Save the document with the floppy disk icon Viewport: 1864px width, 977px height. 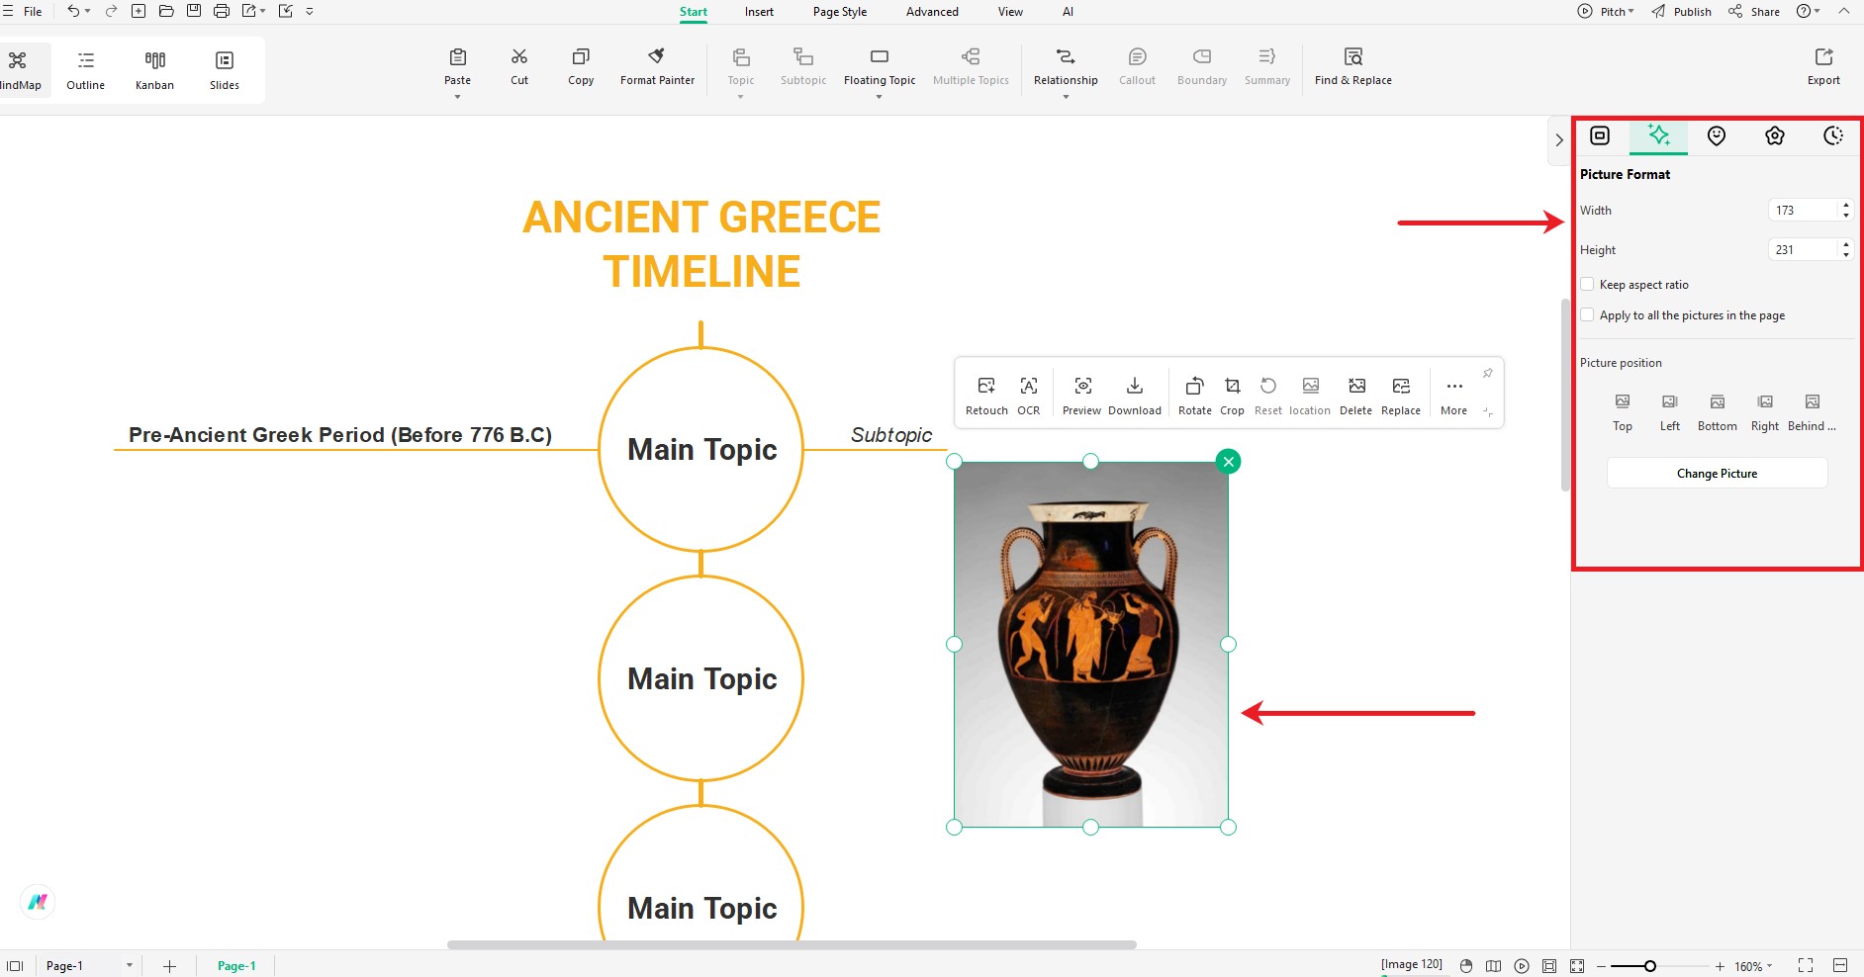click(194, 11)
